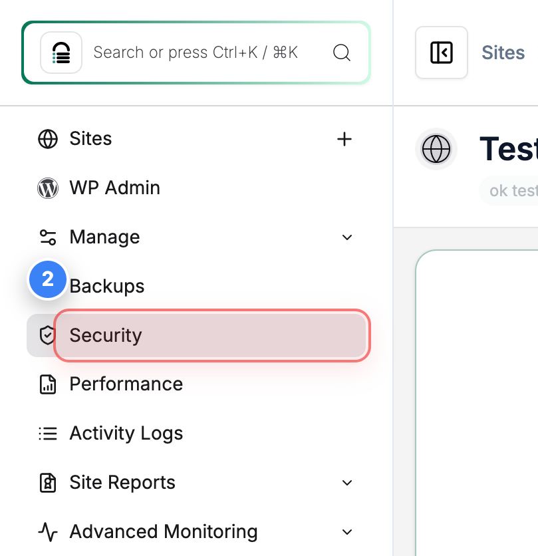Click the Activity Logs list icon
This screenshot has height=556, width=538.
(47, 433)
